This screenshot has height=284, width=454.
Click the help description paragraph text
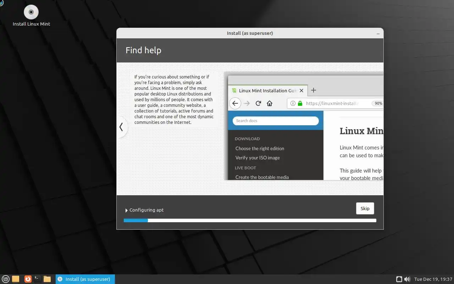(x=174, y=99)
